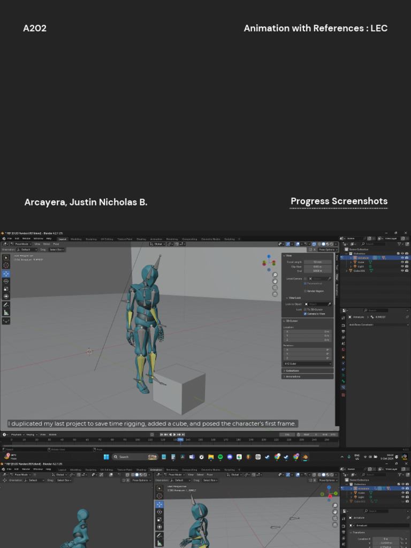Select the Cursor tool in the top viewport toolbar
411x548 pixels.
6,265
